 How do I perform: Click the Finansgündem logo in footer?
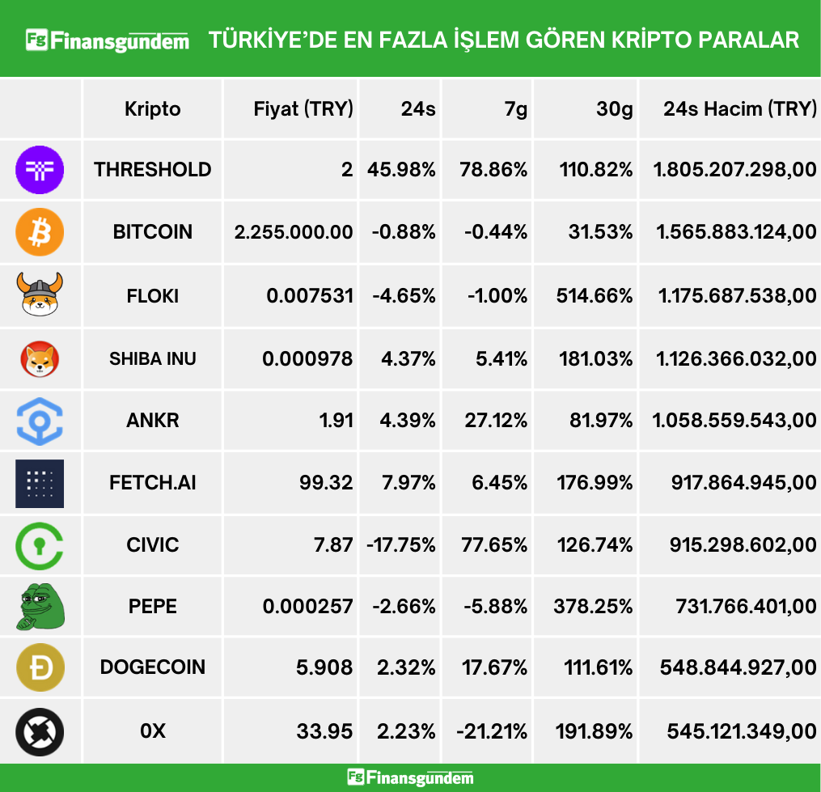(410, 777)
